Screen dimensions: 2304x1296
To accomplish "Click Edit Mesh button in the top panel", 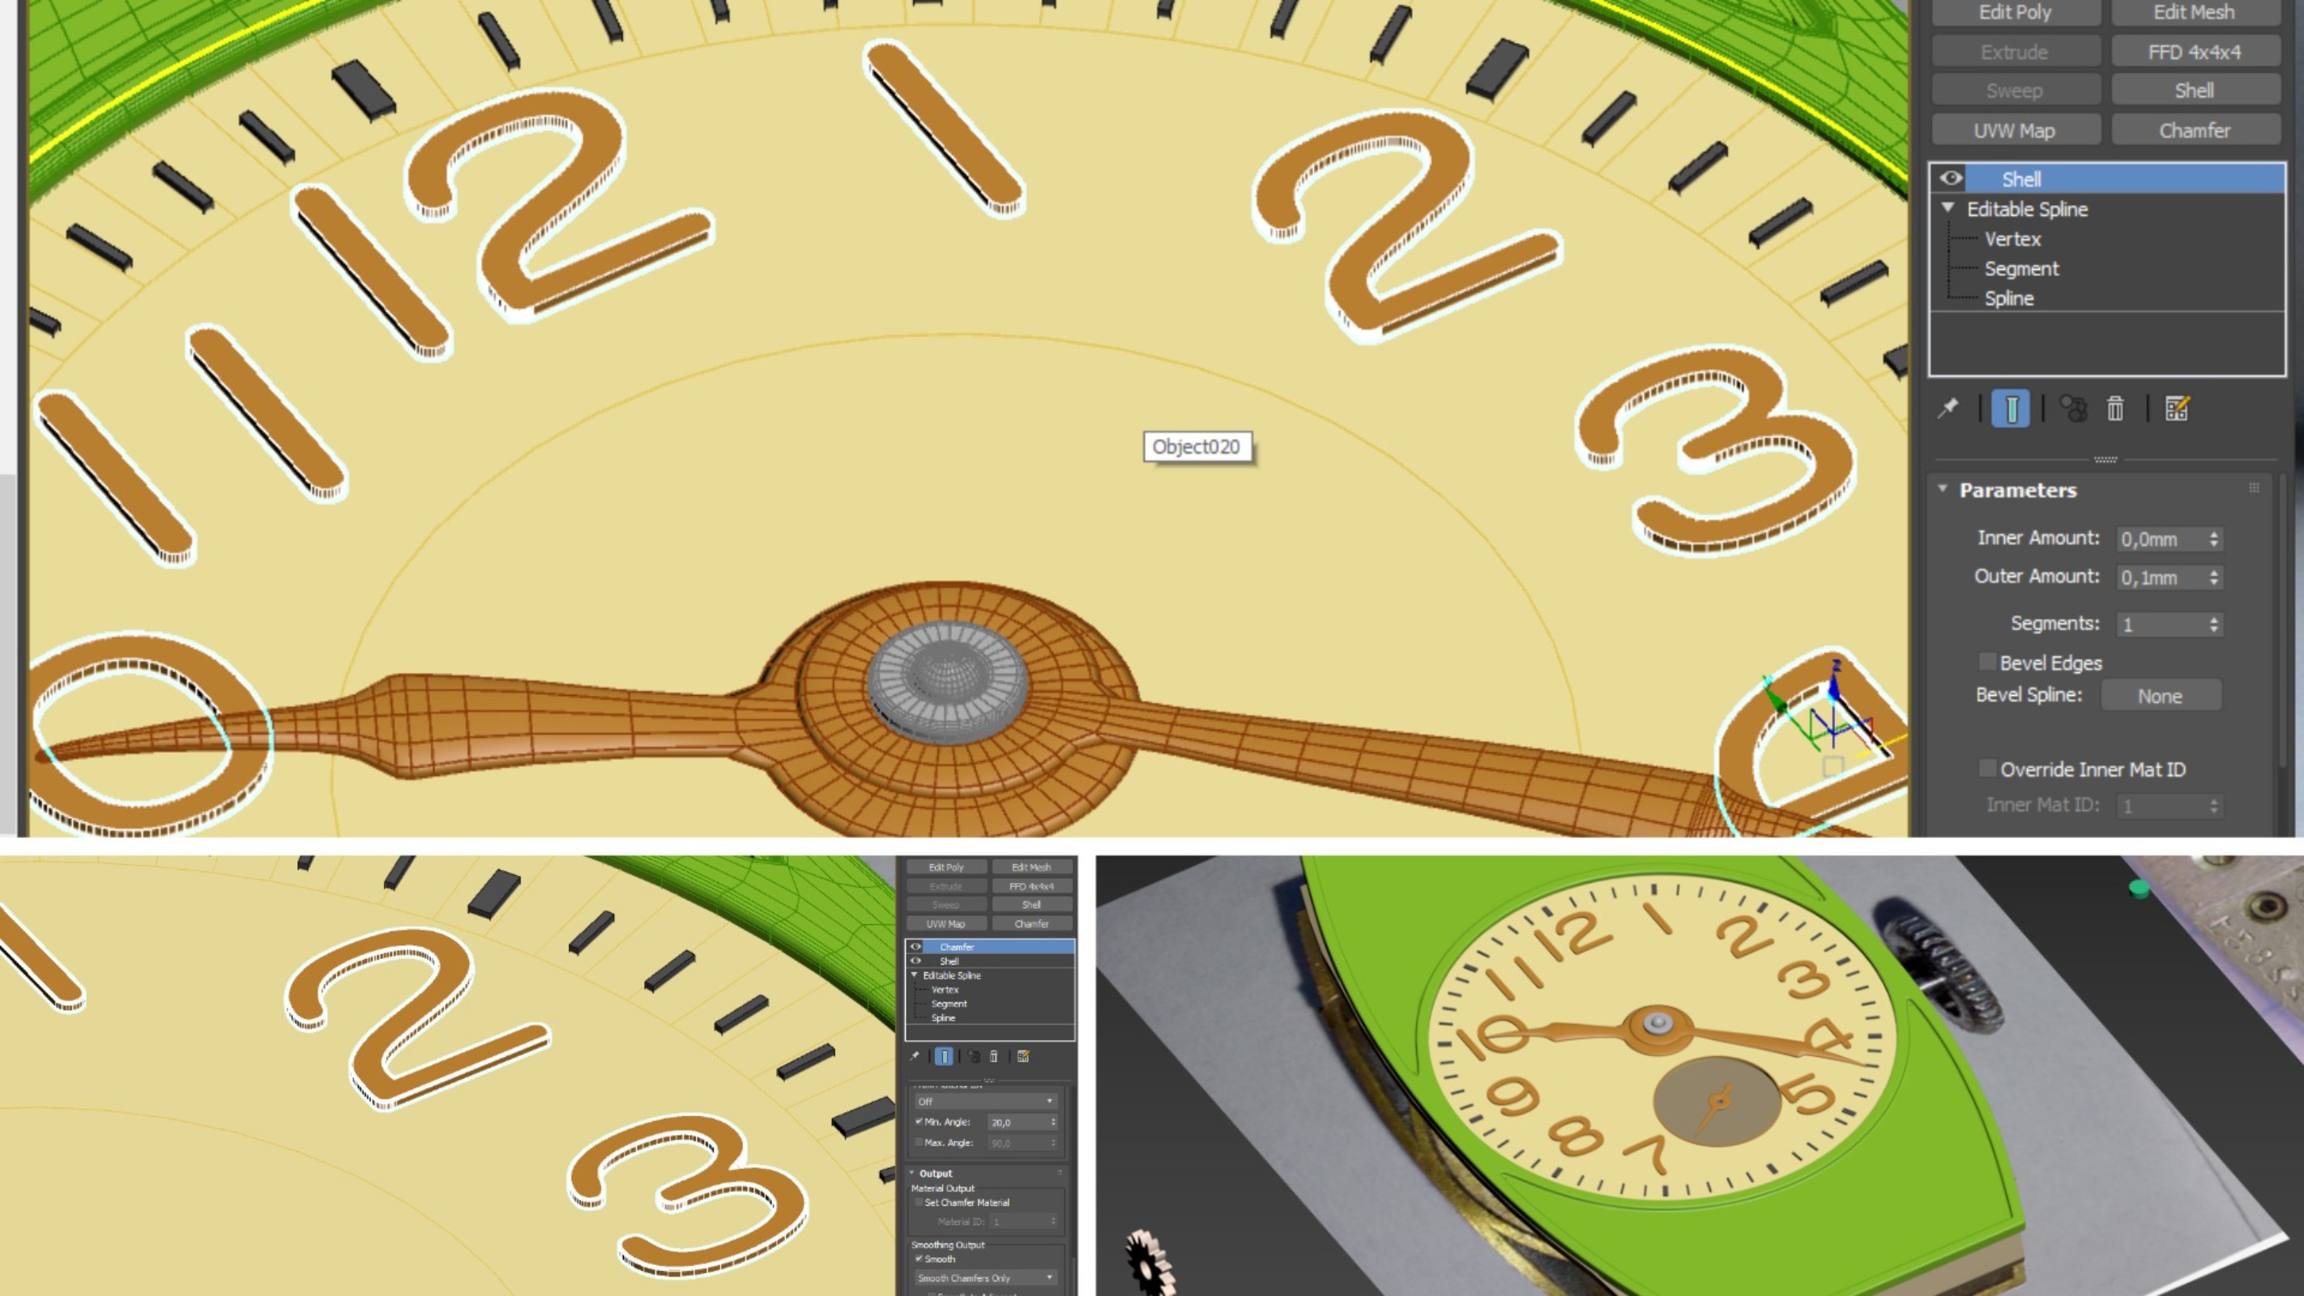I will tap(2194, 12).
